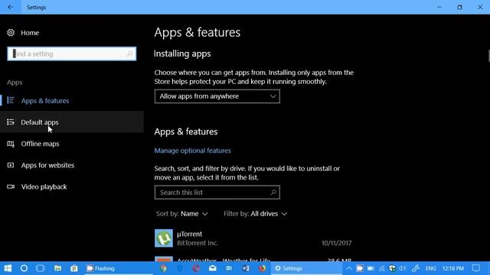Open Apps for websites page
This screenshot has height=275, width=490.
(72, 165)
